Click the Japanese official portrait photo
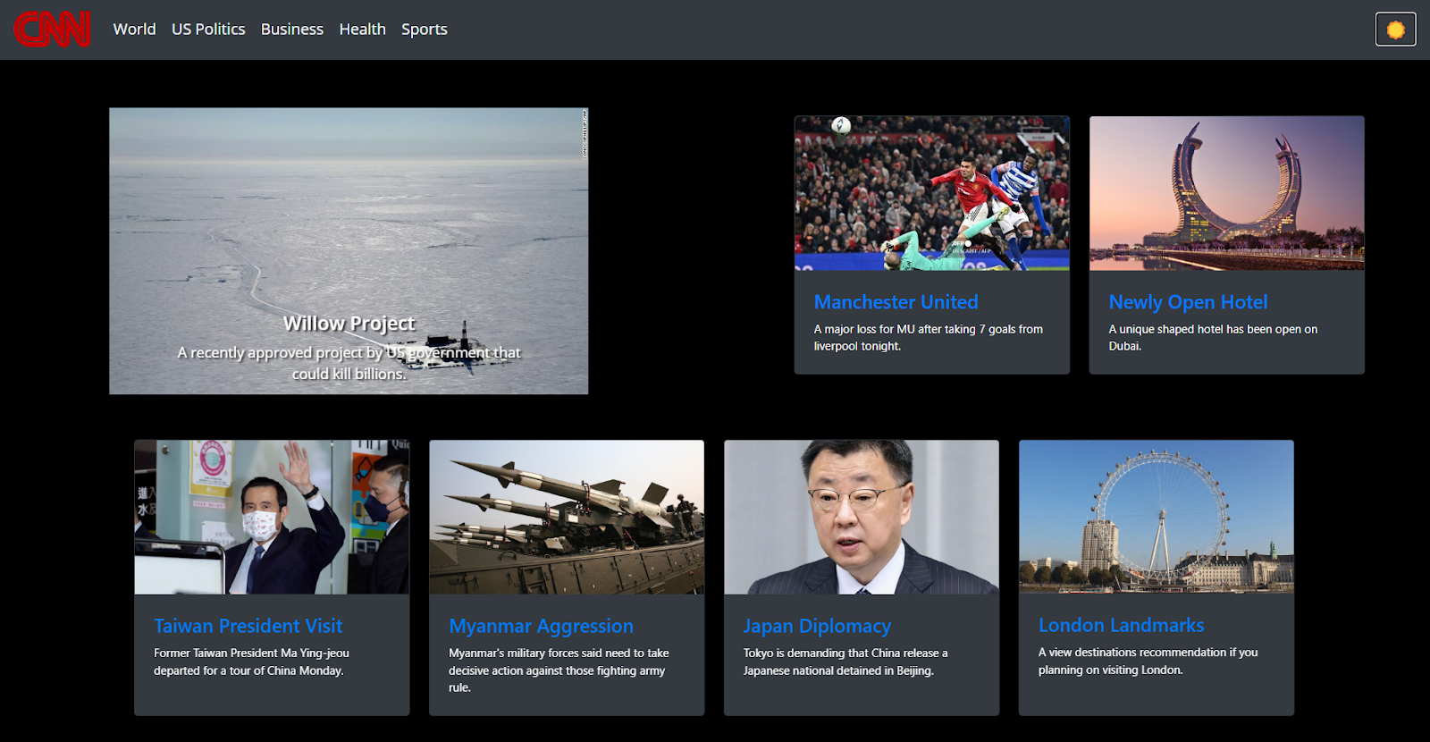 pyautogui.click(x=862, y=517)
